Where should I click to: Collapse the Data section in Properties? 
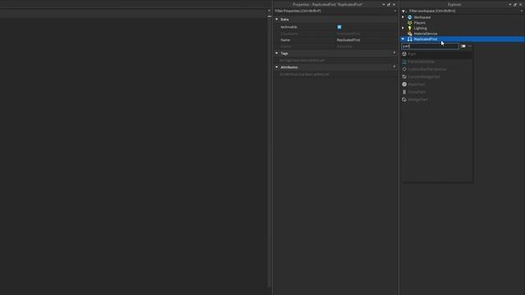[276, 20]
